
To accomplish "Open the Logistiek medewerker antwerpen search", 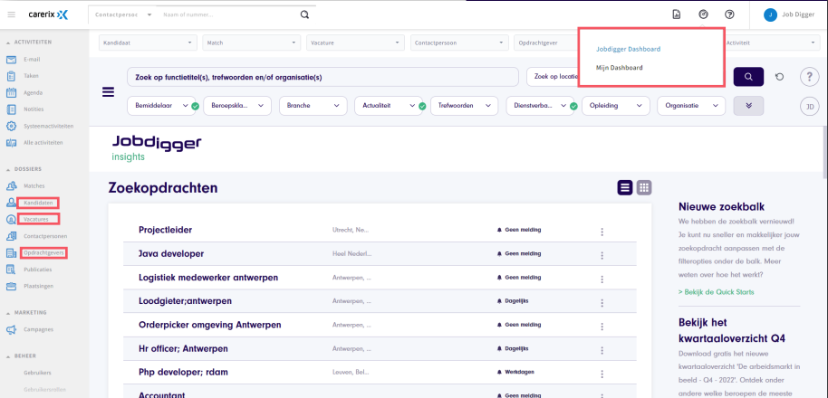I will click(x=208, y=278).
